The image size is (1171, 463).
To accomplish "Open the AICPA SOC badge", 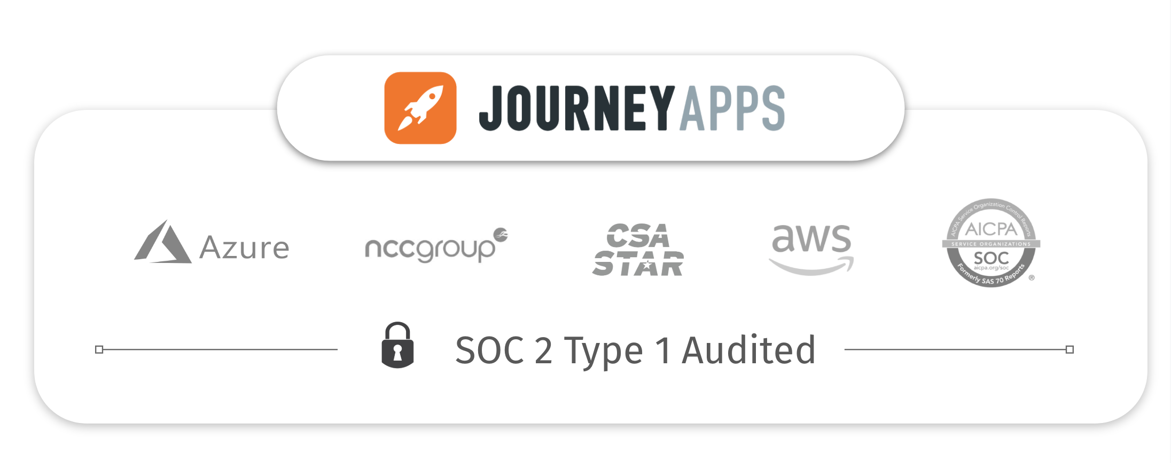I will (992, 243).
